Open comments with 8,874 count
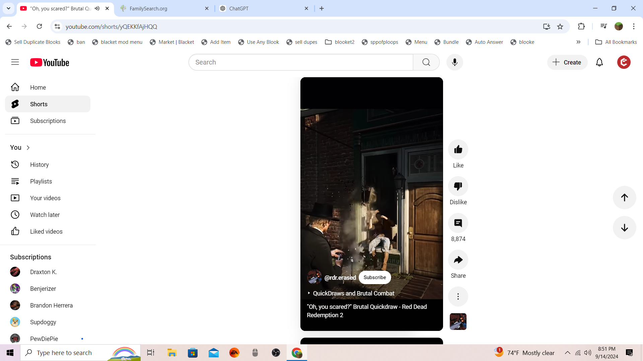This screenshot has width=643, height=361. (x=458, y=223)
